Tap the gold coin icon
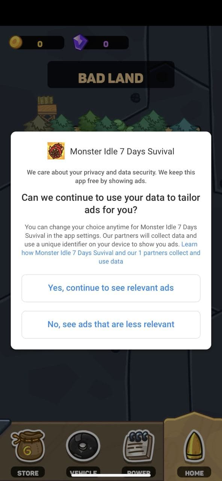This screenshot has height=481, width=222. (x=16, y=43)
